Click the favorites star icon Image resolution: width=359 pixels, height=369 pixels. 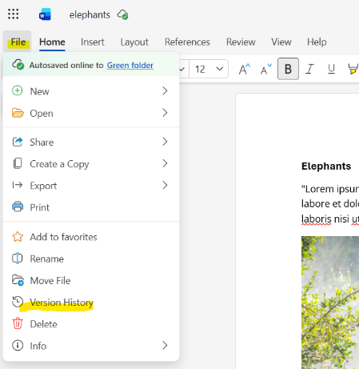point(18,237)
